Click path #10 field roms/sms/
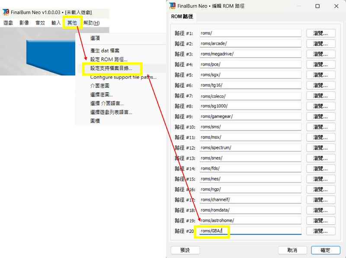Screen dimensions: 346x258 pos(250,127)
